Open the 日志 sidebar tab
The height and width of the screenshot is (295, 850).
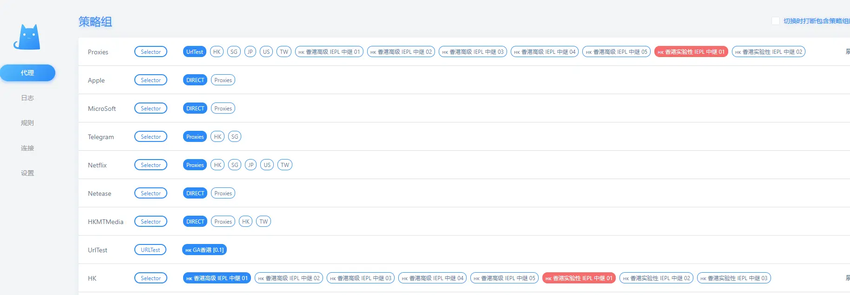(x=27, y=98)
